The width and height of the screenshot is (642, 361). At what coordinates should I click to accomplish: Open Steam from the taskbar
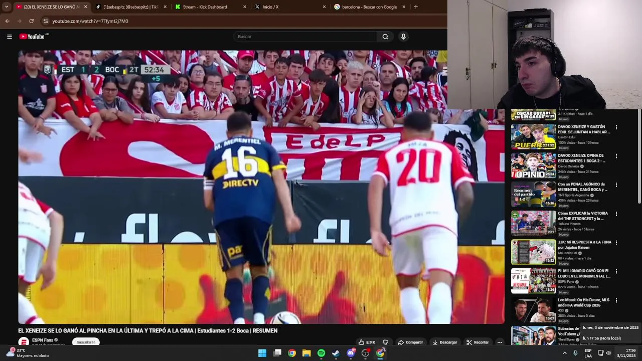[336, 353]
